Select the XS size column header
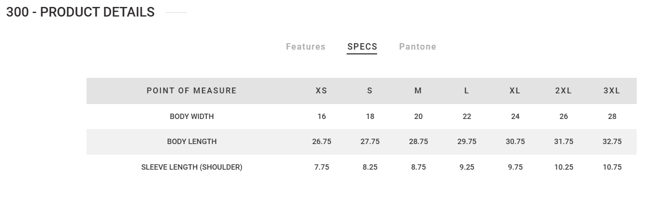Image resolution: width=665 pixels, height=207 pixels. pos(322,91)
